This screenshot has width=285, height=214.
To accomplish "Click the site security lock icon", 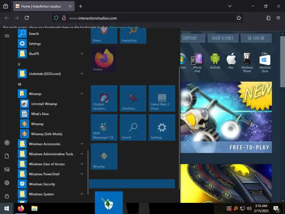I will (x=64, y=18).
